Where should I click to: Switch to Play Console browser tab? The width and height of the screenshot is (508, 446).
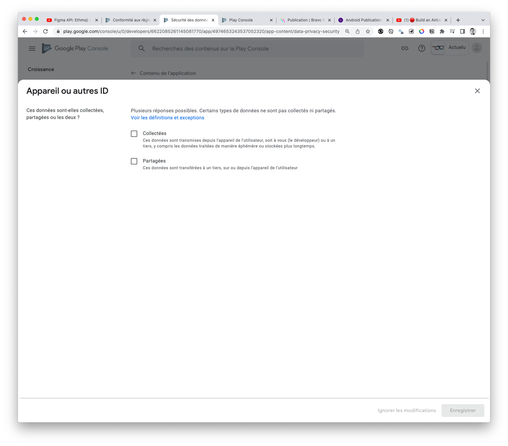coord(247,20)
